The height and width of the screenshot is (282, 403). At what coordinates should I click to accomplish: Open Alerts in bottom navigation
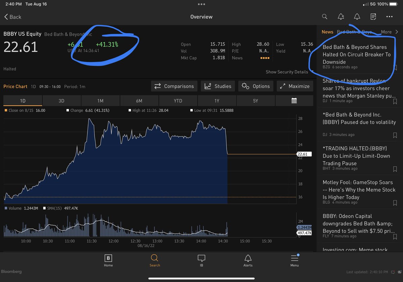point(248,260)
